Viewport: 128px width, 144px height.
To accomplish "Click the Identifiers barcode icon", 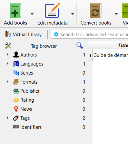I will tap(16, 127).
